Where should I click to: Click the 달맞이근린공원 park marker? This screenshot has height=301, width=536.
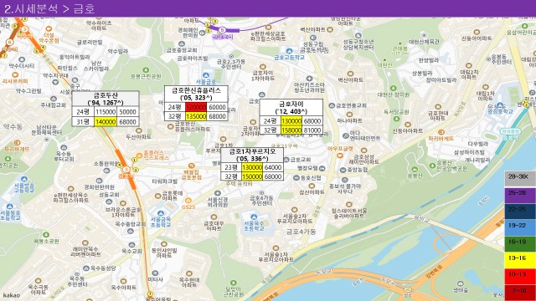[233, 283]
